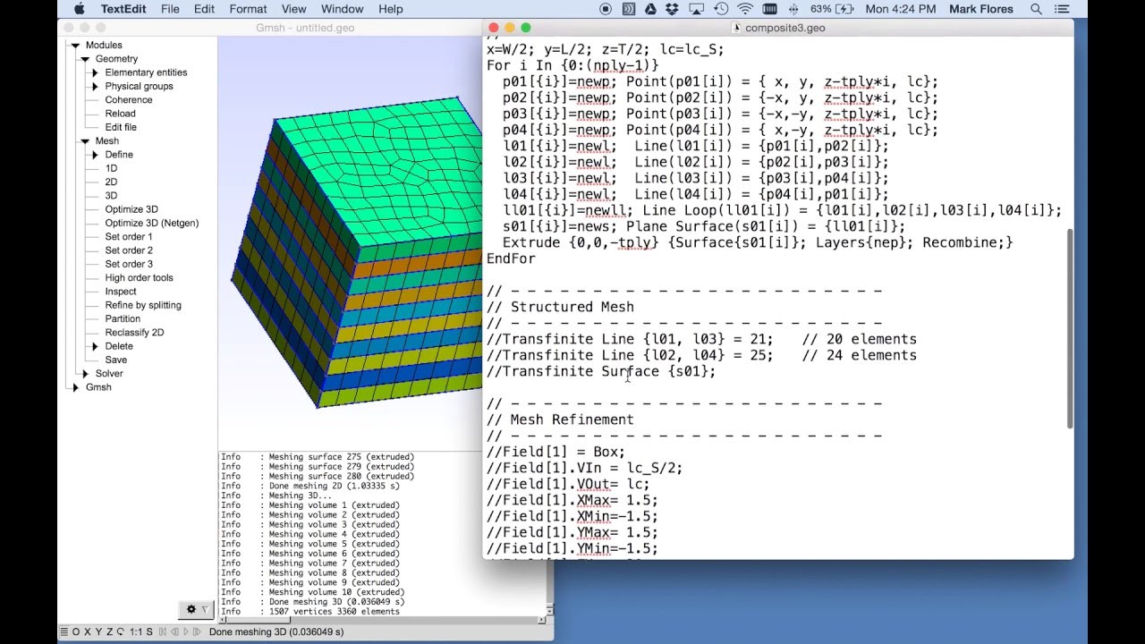
Task: Open the Window menu
Action: [x=342, y=9]
